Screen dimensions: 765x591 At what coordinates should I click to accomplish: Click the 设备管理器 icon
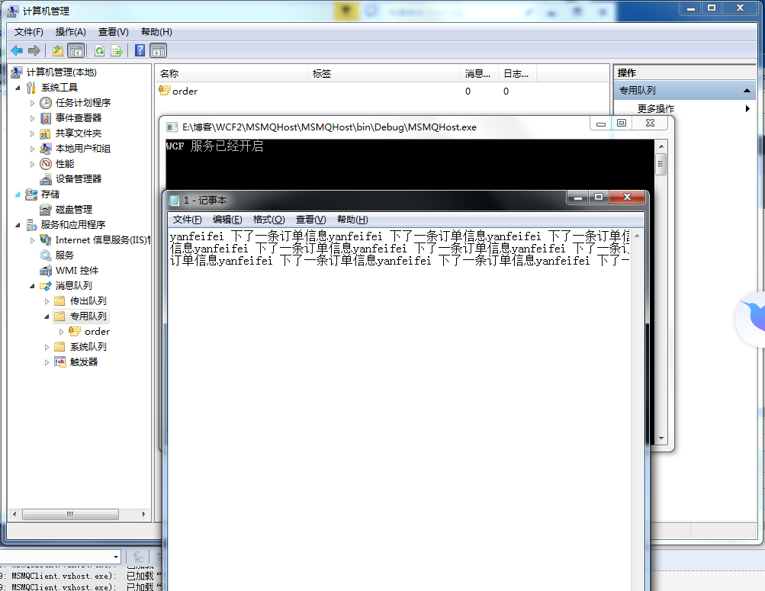[x=45, y=179]
